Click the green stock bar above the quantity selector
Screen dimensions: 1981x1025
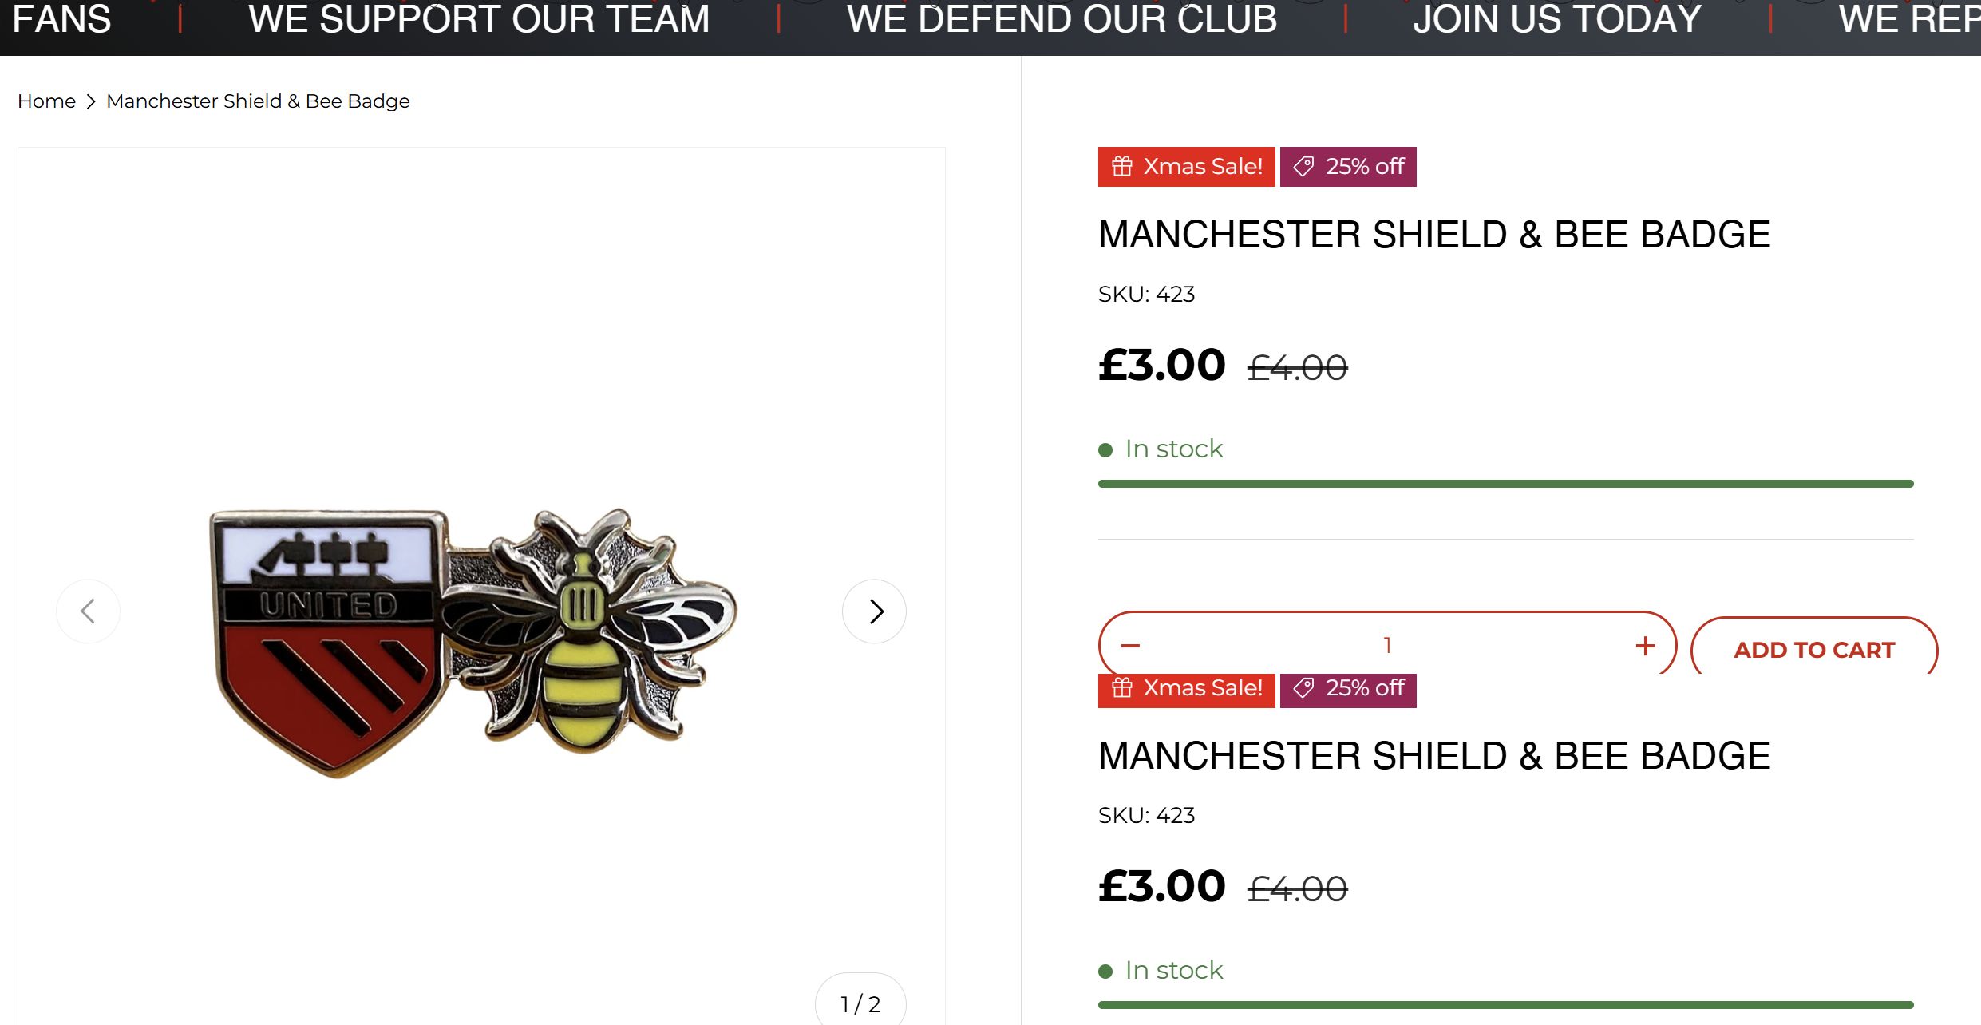pyautogui.click(x=1505, y=484)
